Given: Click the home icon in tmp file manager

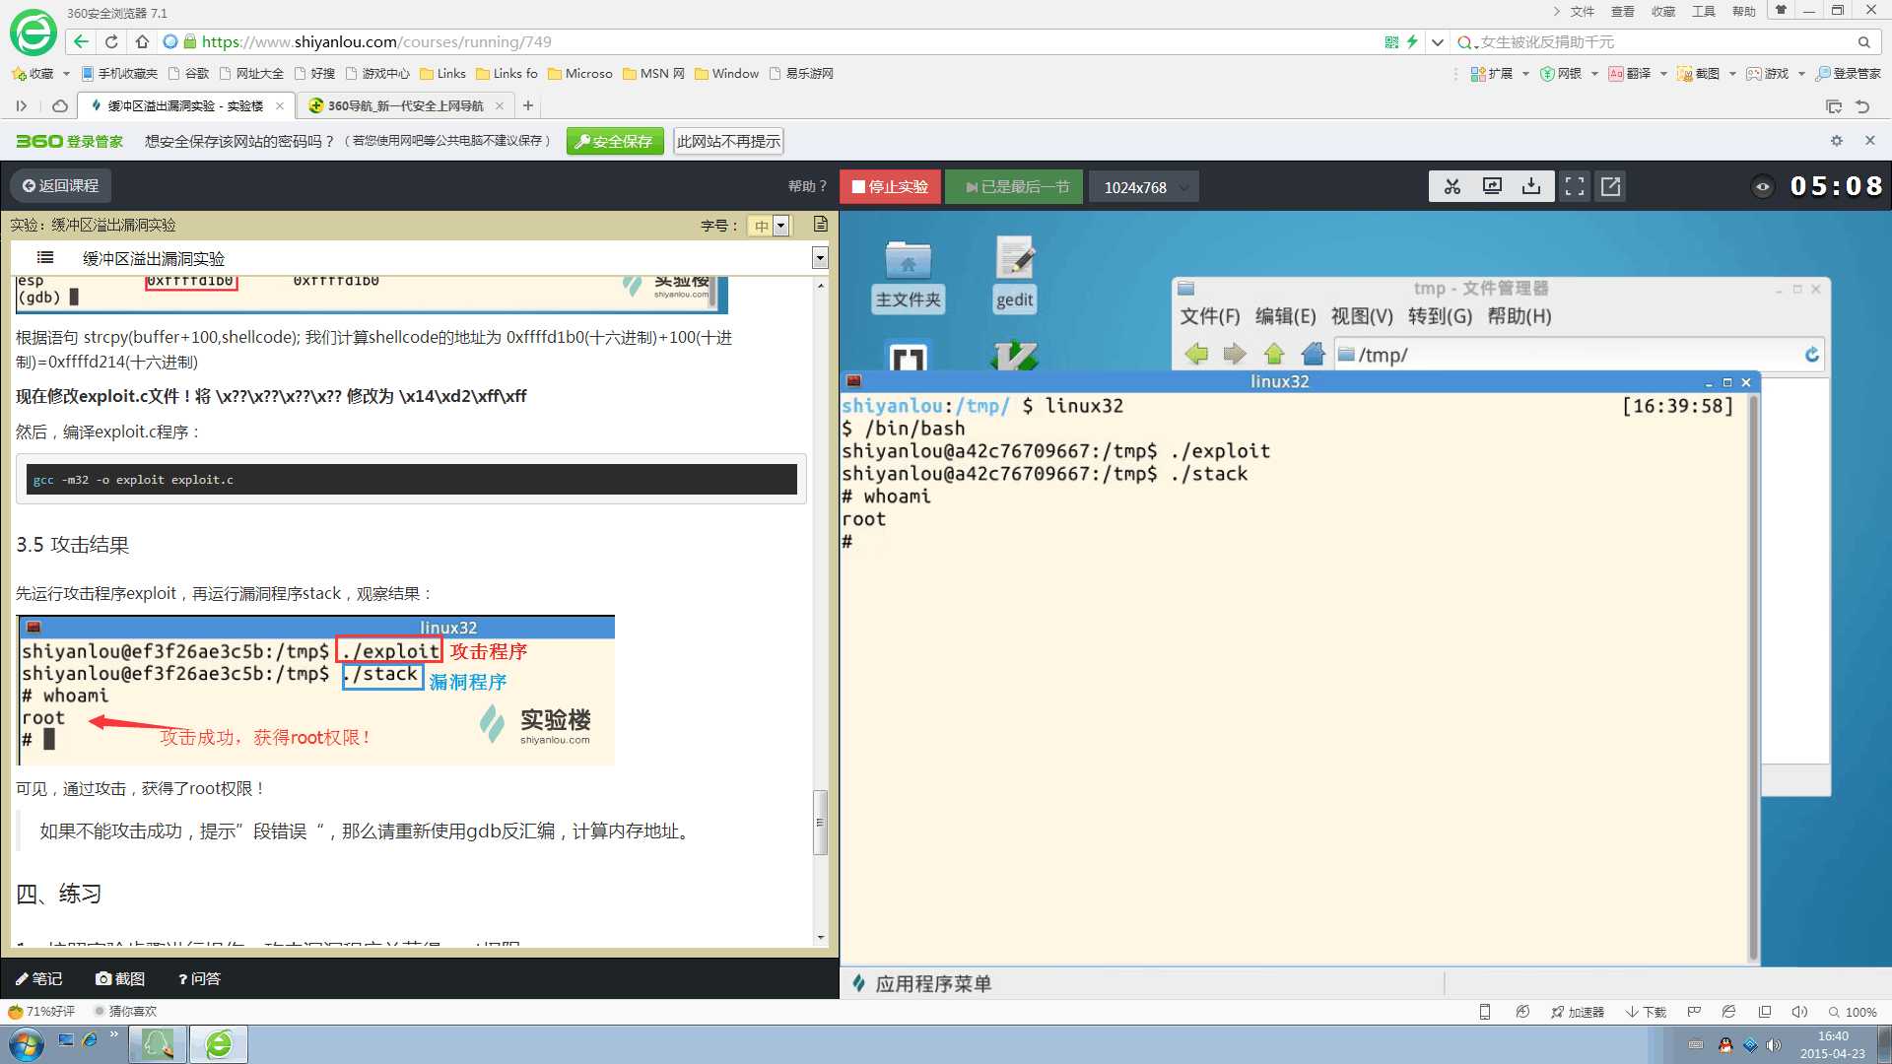Looking at the screenshot, I should point(1313,355).
